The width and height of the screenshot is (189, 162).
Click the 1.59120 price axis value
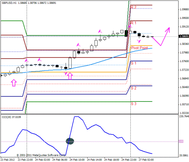tap(184, 27)
